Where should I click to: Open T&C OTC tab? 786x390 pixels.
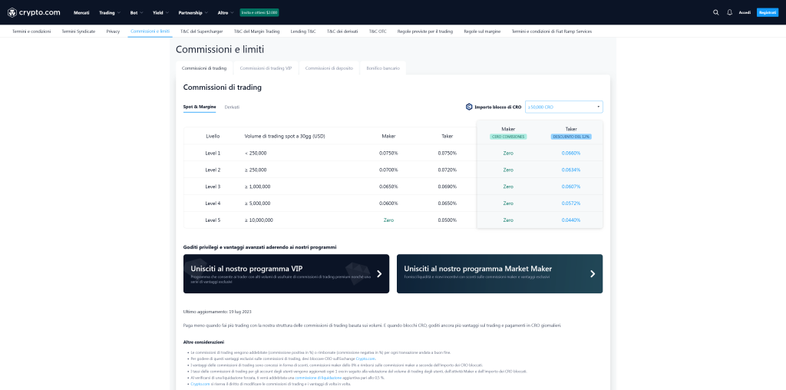tap(378, 31)
